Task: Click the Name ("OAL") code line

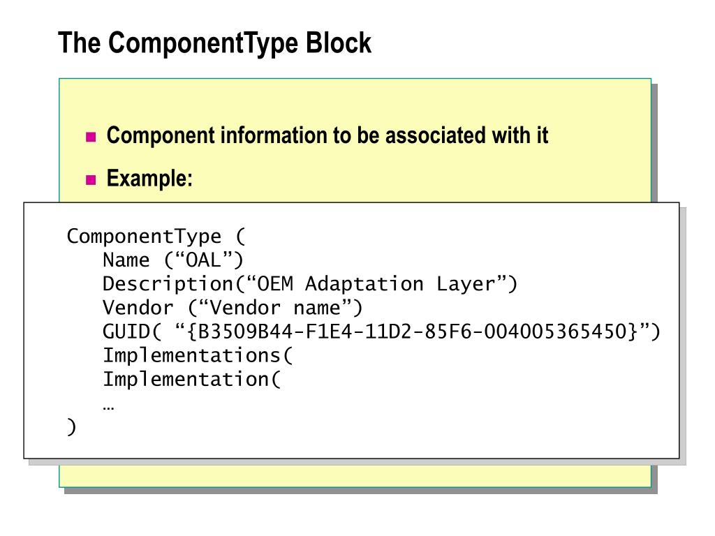Action: pos(173,260)
